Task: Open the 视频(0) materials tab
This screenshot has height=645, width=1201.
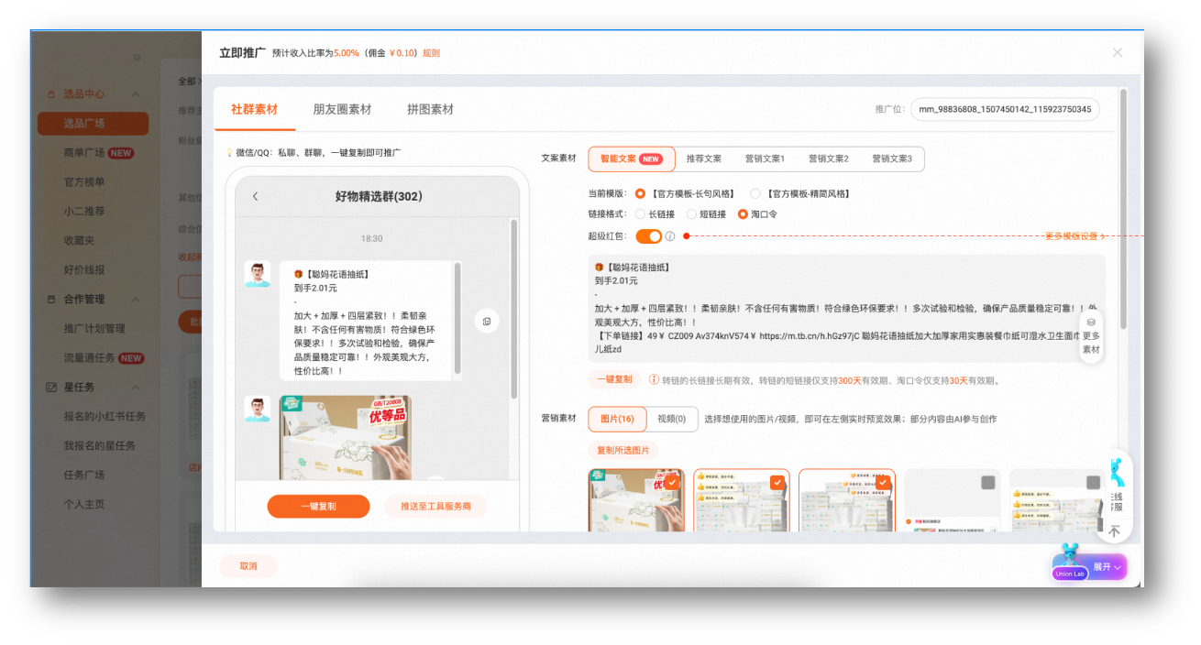Action: point(672,419)
